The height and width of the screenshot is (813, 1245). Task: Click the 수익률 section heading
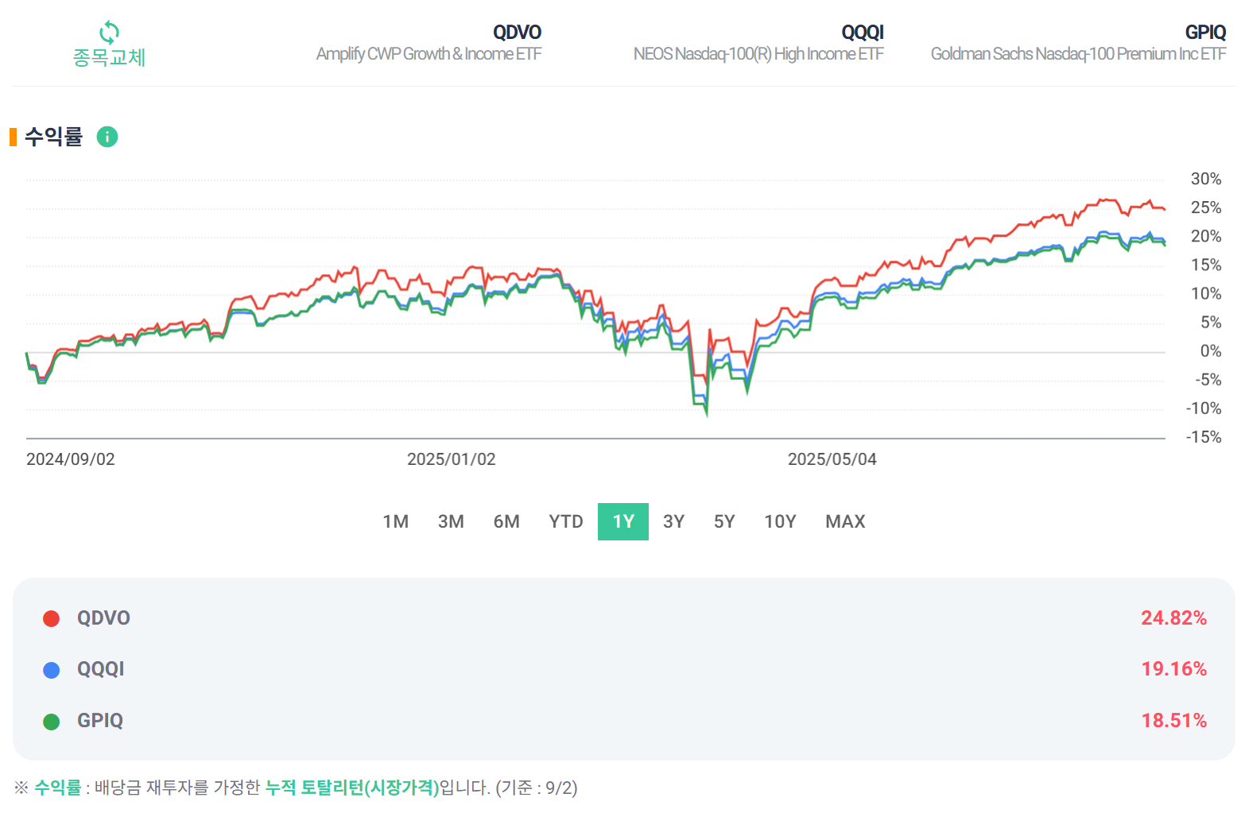point(53,137)
